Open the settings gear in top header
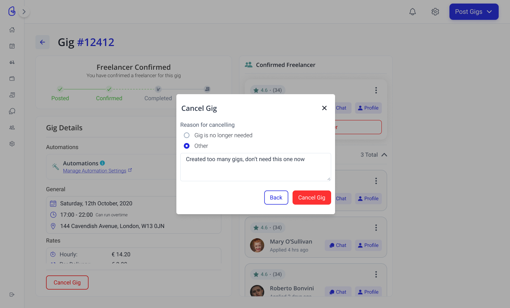510x308 pixels. click(435, 12)
